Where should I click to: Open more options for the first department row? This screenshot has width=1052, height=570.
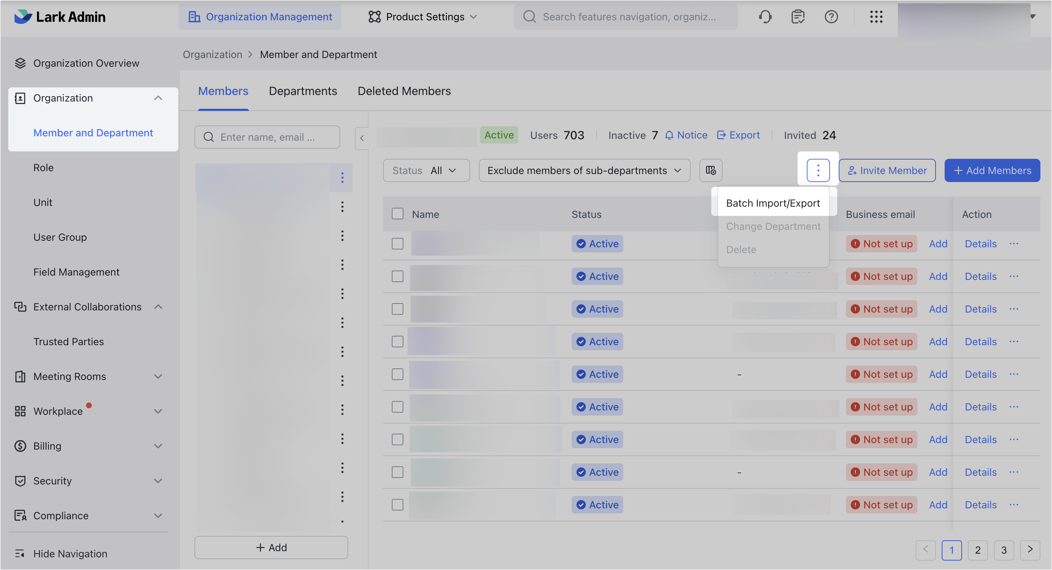(342, 178)
